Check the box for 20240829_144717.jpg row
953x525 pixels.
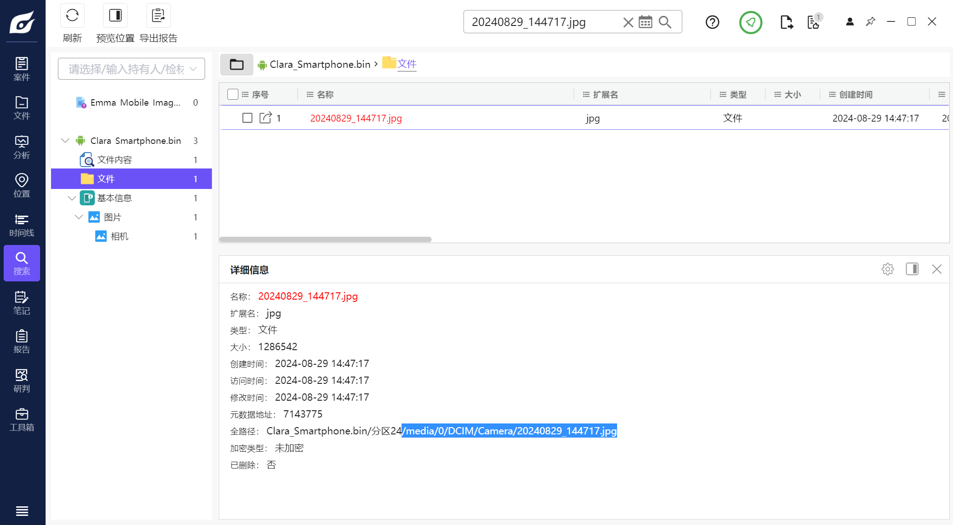click(x=247, y=118)
